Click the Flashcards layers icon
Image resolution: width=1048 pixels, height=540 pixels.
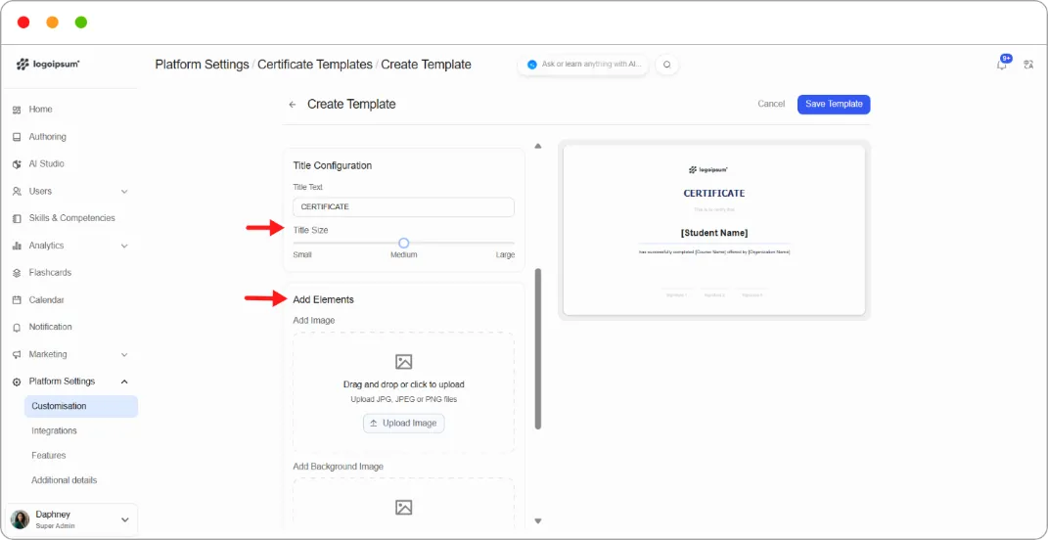[x=17, y=273]
